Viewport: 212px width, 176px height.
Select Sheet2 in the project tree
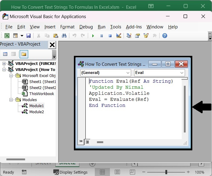[x=42, y=88]
